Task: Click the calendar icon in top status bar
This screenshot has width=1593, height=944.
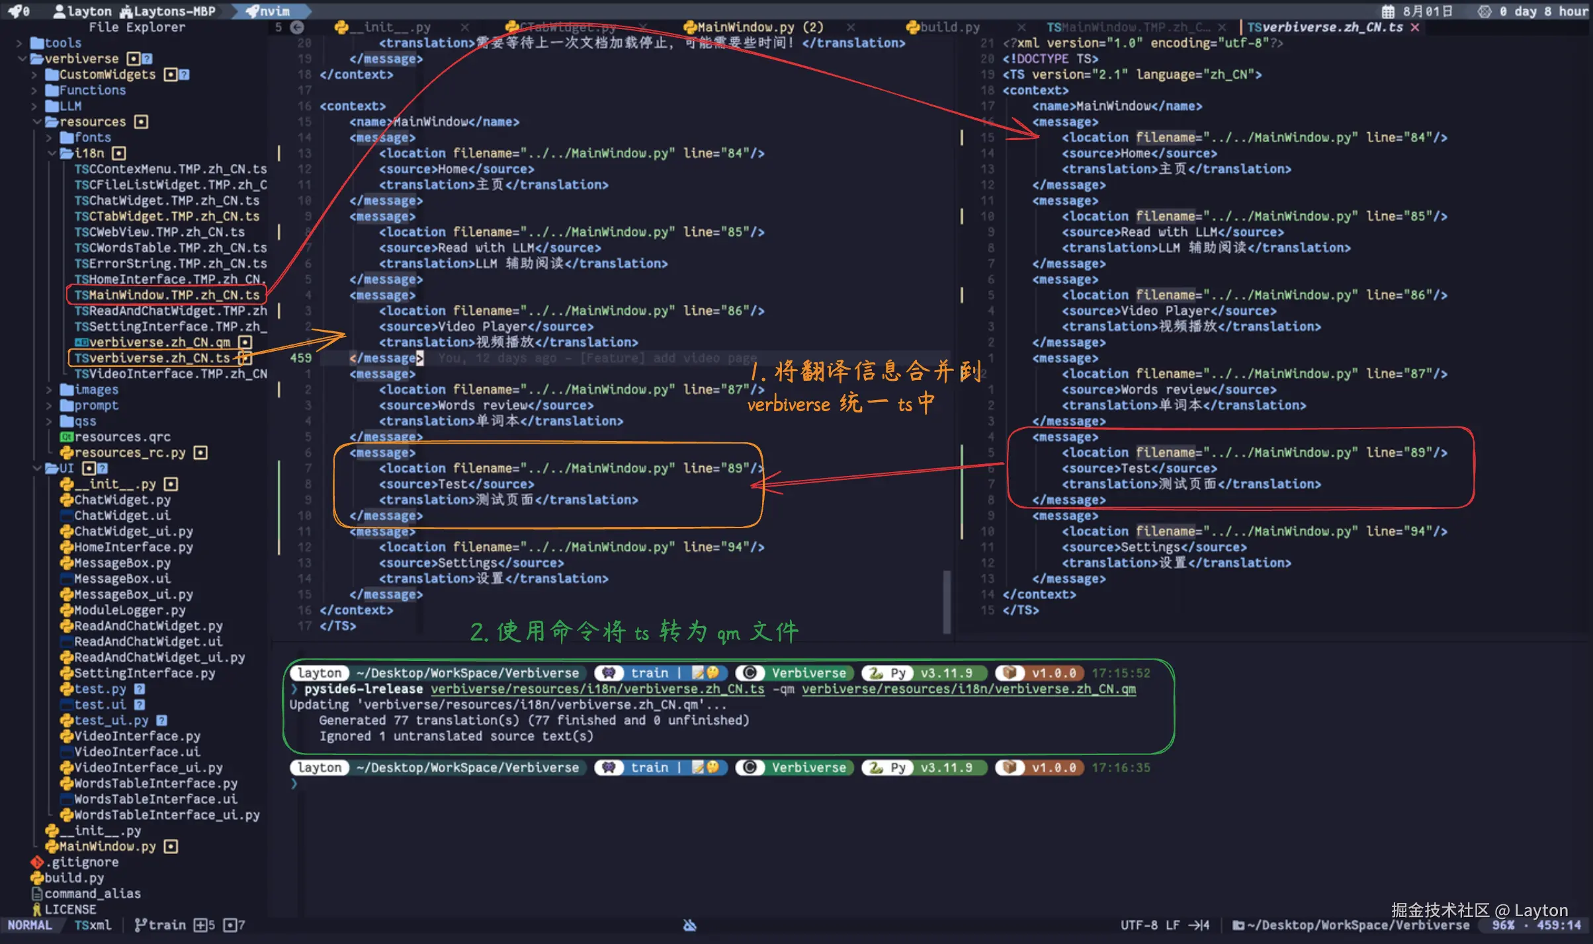Action: (1388, 11)
